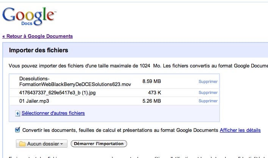Click the upload arrow icon beside Sélectionner
Screen dimensions: 268x158
17,113
